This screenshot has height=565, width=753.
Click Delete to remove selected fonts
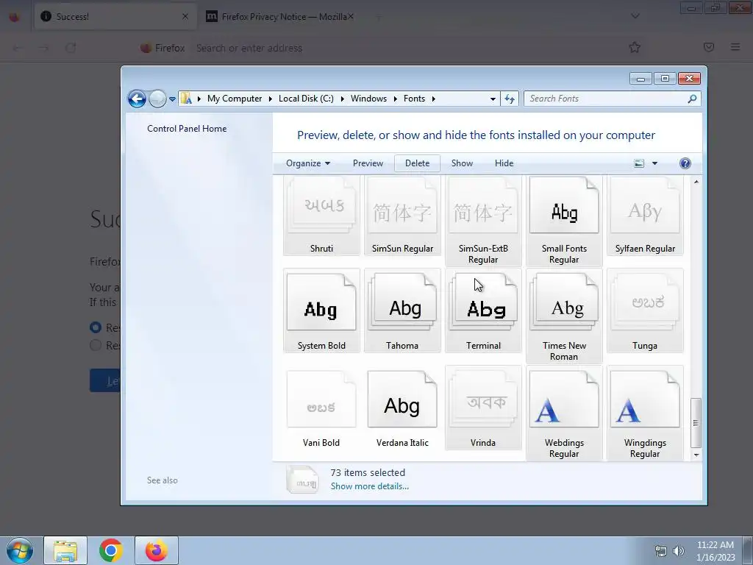coord(418,163)
